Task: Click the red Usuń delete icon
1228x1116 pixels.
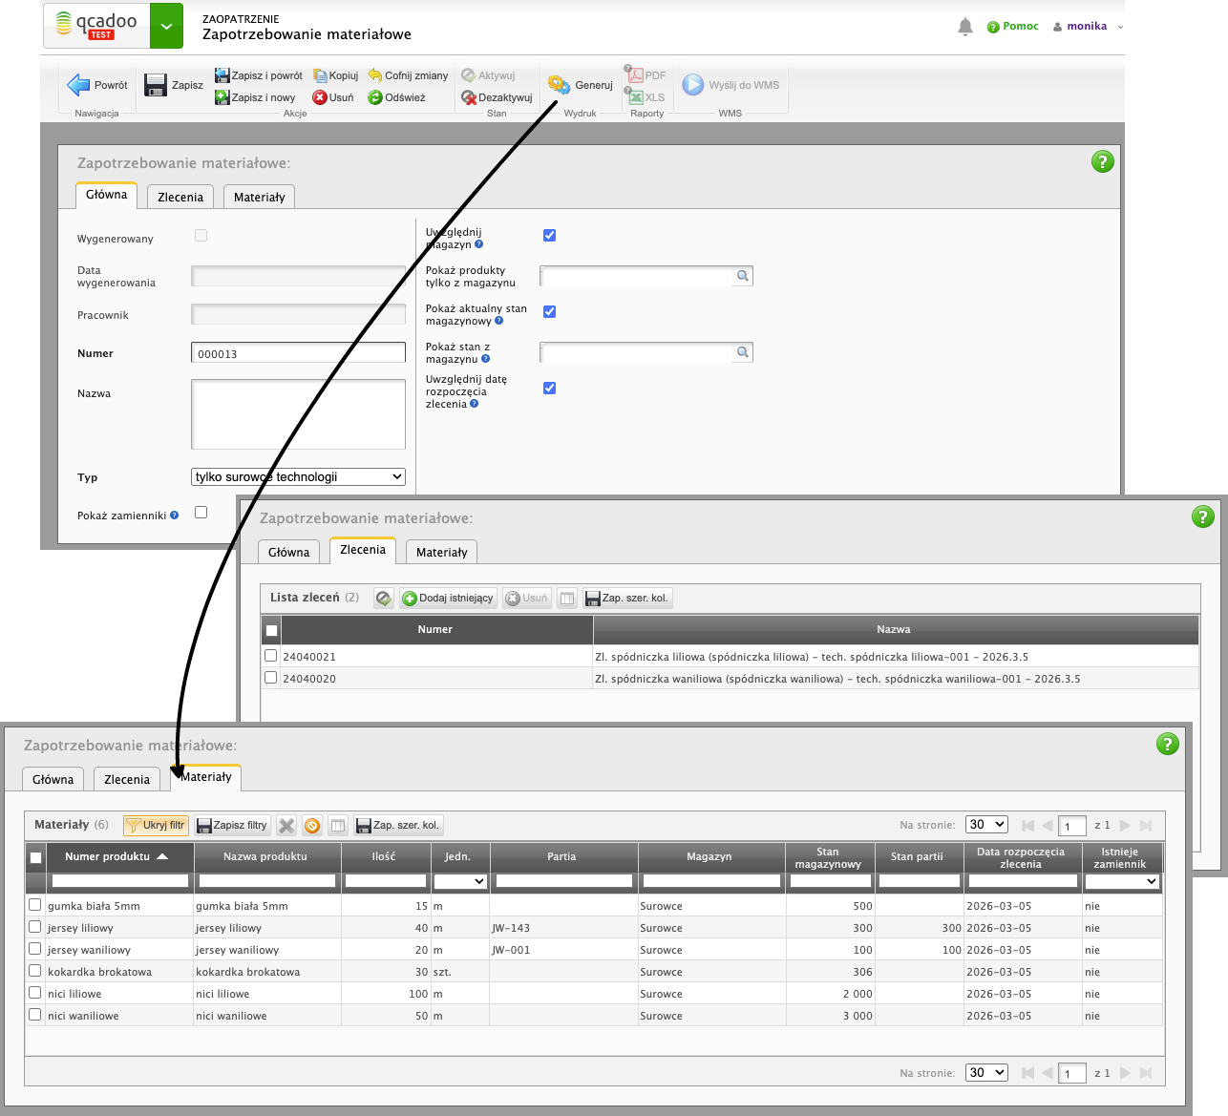Action: [x=320, y=97]
